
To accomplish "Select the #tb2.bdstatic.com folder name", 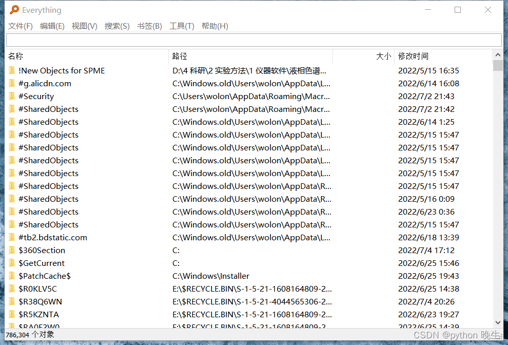I will tap(53, 237).
